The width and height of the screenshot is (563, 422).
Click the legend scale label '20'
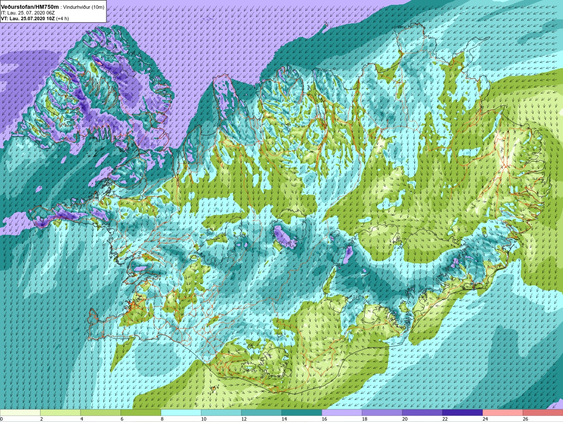(405, 419)
